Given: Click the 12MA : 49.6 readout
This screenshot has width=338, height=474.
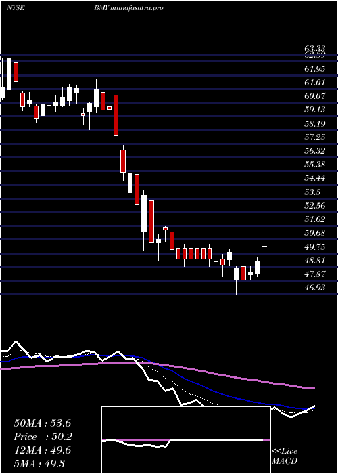Looking at the screenshot, I should pos(42,450).
